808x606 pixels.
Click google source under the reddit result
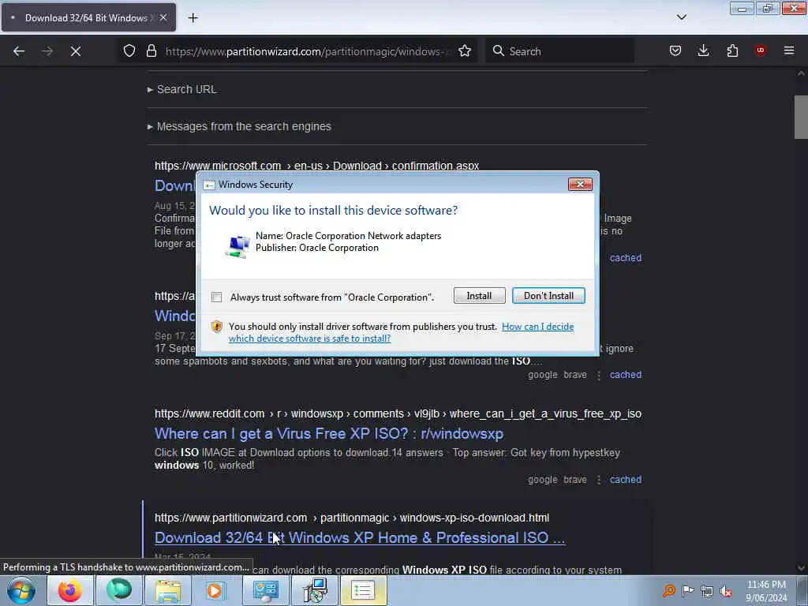[x=543, y=479]
